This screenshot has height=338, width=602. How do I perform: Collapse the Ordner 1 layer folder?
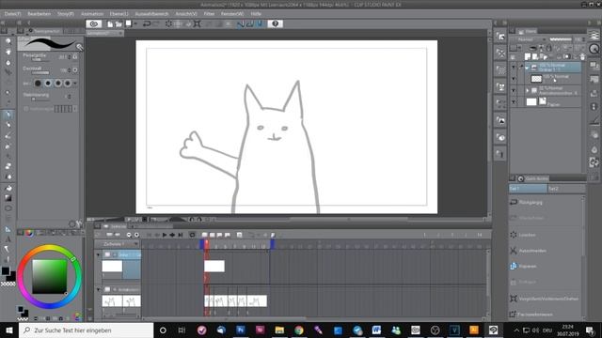[528, 68]
